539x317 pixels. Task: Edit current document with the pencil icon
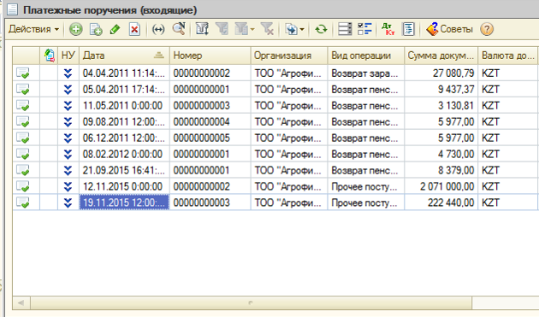(x=115, y=29)
